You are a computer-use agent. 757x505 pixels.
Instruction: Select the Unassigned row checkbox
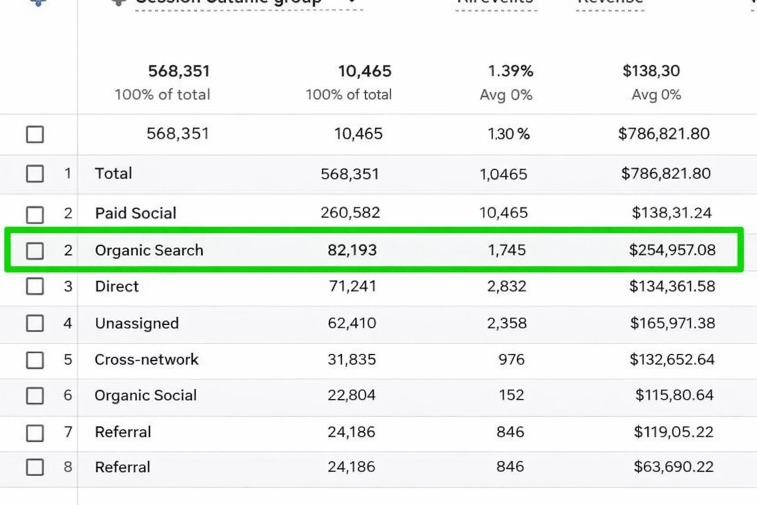click(x=35, y=324)
